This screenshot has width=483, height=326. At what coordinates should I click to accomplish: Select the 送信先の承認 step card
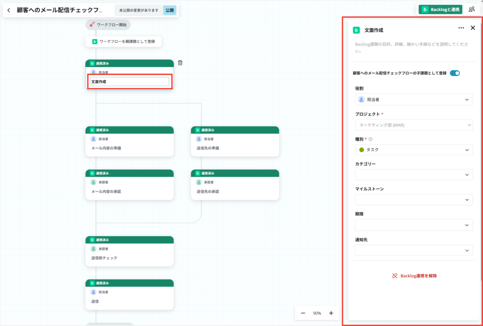[x=235, y=185]
